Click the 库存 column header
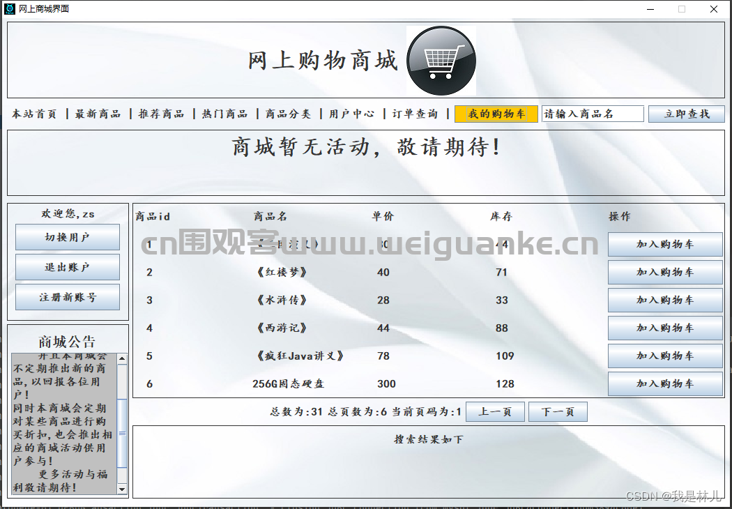The width and height of the screenshot is (732, 509). [501, 217]
